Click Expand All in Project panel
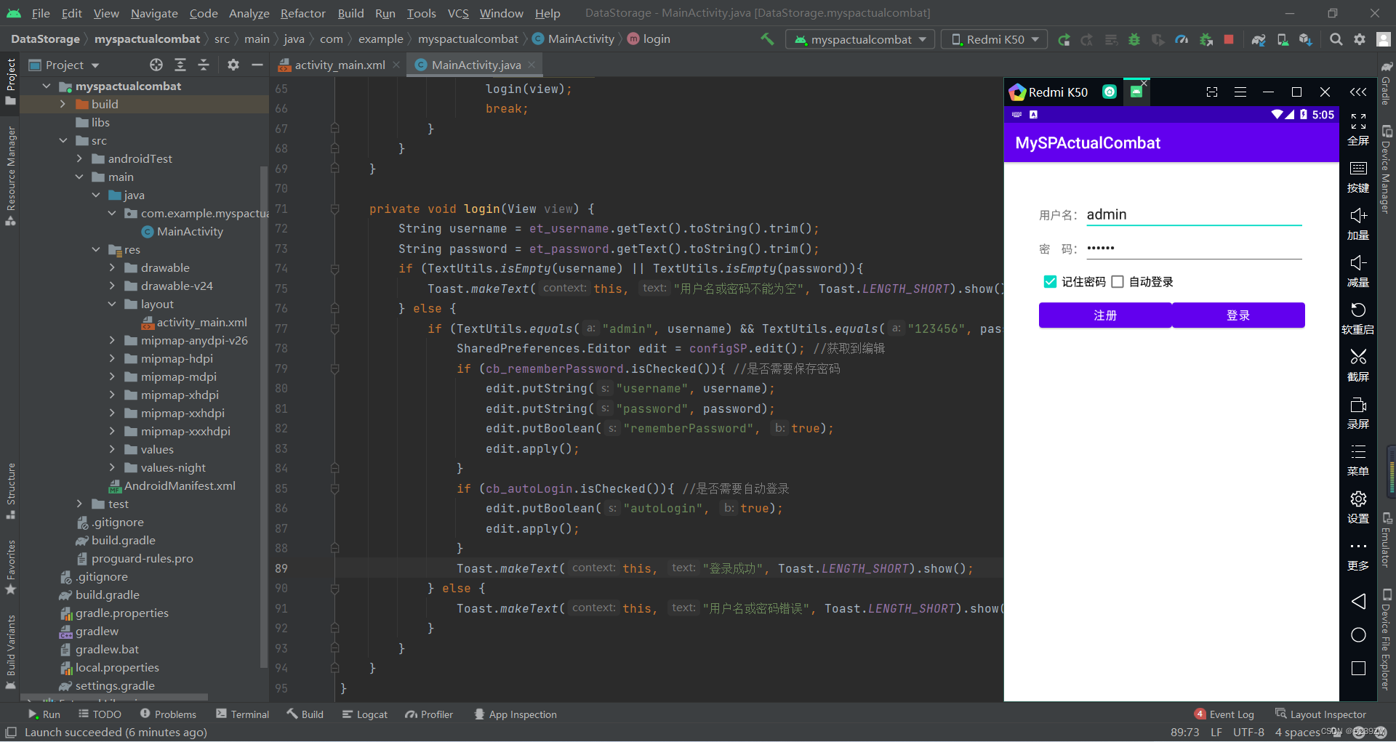1396x742 pixels. pyautogui.click(x=180, y=65)
